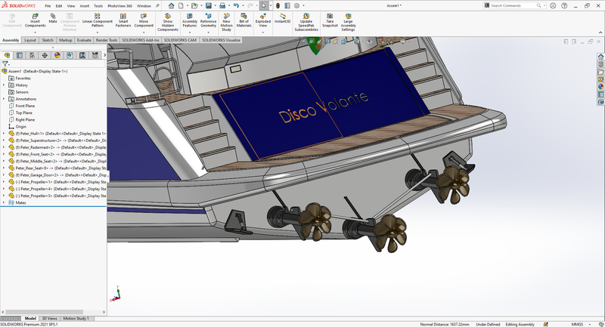
Task: Click Search Commands field
Action: [513, 5]
